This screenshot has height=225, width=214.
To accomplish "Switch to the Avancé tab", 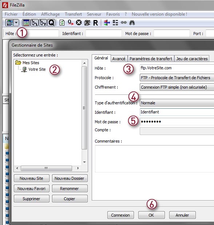I will tap(119, 59).
